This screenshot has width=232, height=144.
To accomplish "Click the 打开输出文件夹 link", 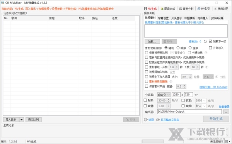I will click(x=170, y=120).
